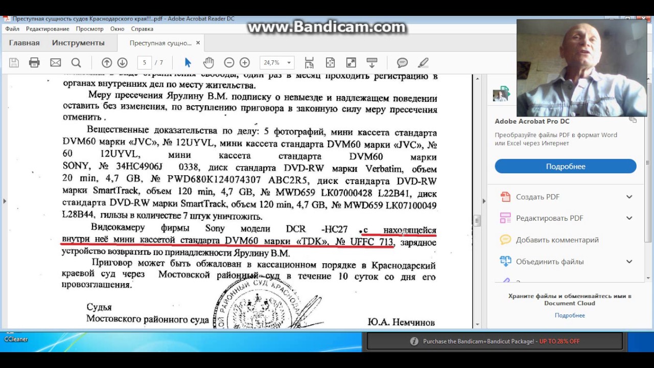Click the text 'Мостовского районного суда'
This screenshot has height=368, width=654.
[147, 319]
